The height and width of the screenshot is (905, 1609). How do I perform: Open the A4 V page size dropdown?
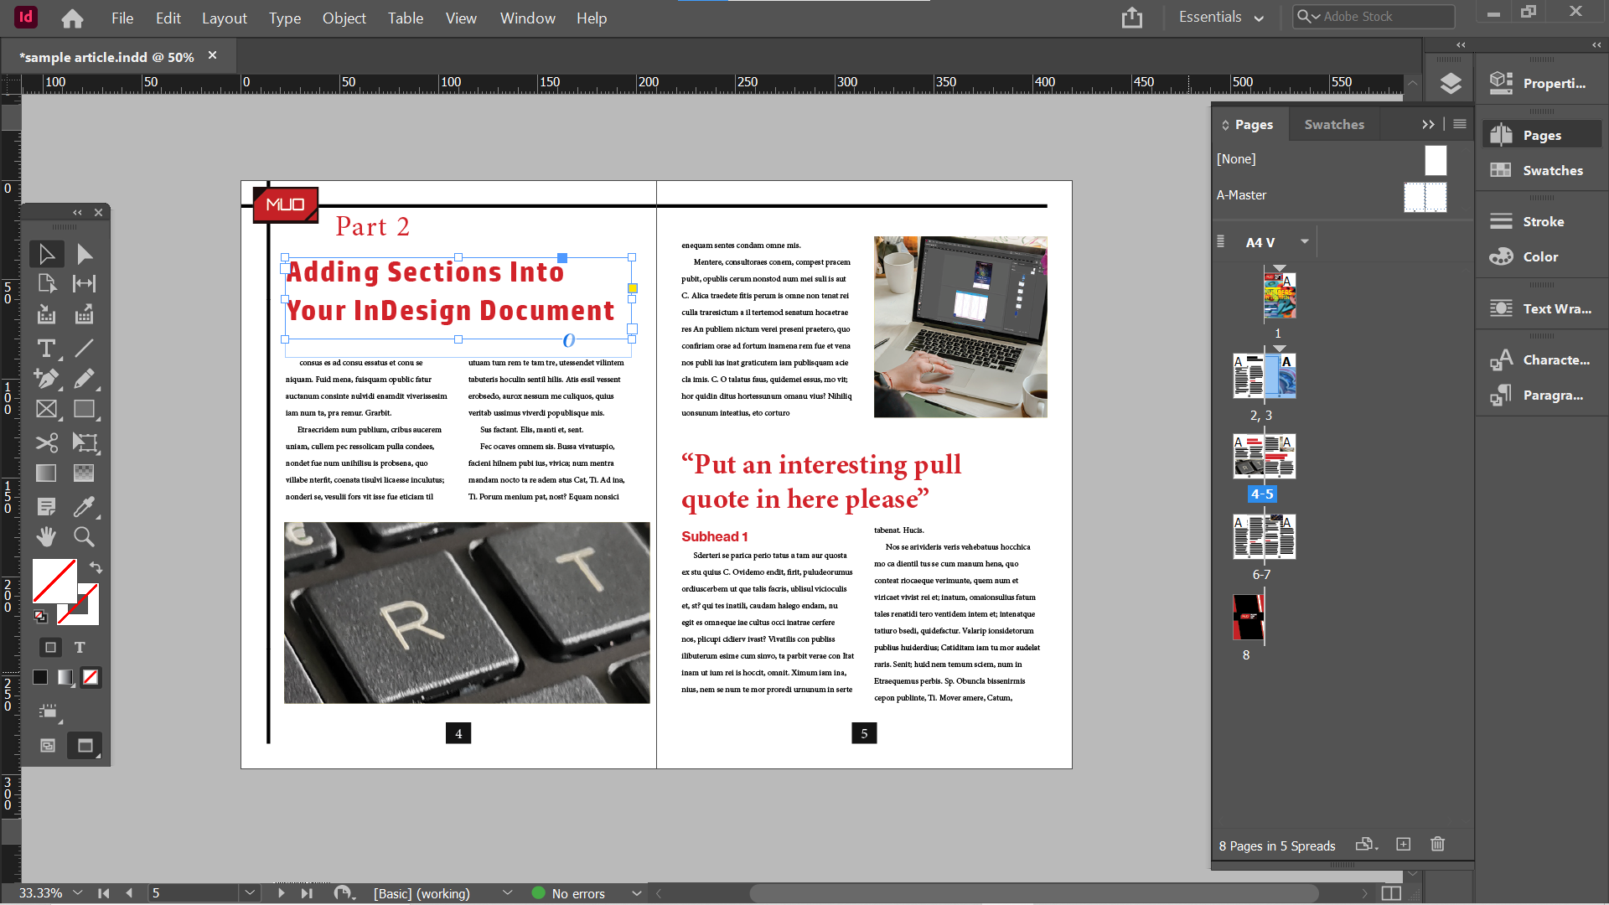click(x=1304, y=241)
